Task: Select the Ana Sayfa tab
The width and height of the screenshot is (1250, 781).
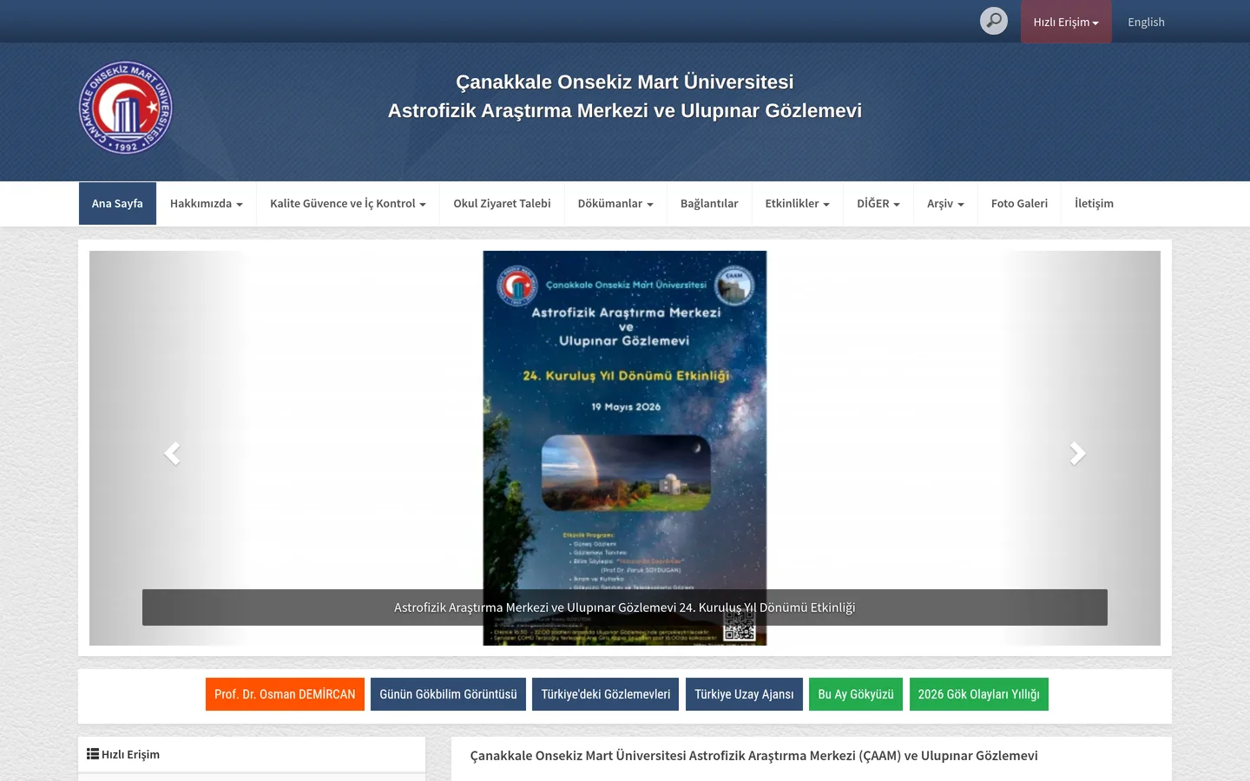Action: click(117, 204)
